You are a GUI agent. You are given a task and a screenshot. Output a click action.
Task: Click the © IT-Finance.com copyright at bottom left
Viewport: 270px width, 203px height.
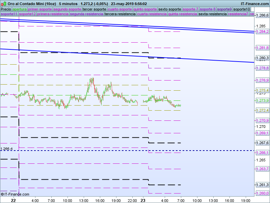click(x=15, y=194)
